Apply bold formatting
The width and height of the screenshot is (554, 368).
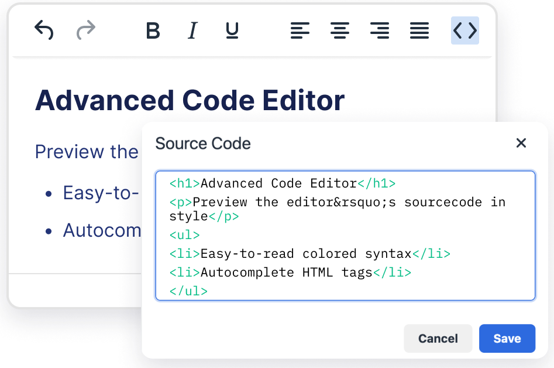153,31
